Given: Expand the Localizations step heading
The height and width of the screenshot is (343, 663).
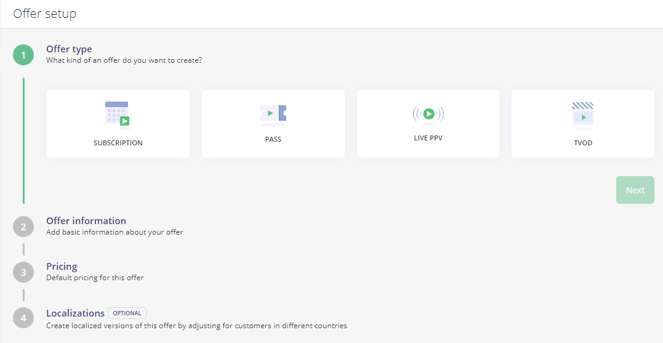Looking at the screenshot, I should click(75, 313).
